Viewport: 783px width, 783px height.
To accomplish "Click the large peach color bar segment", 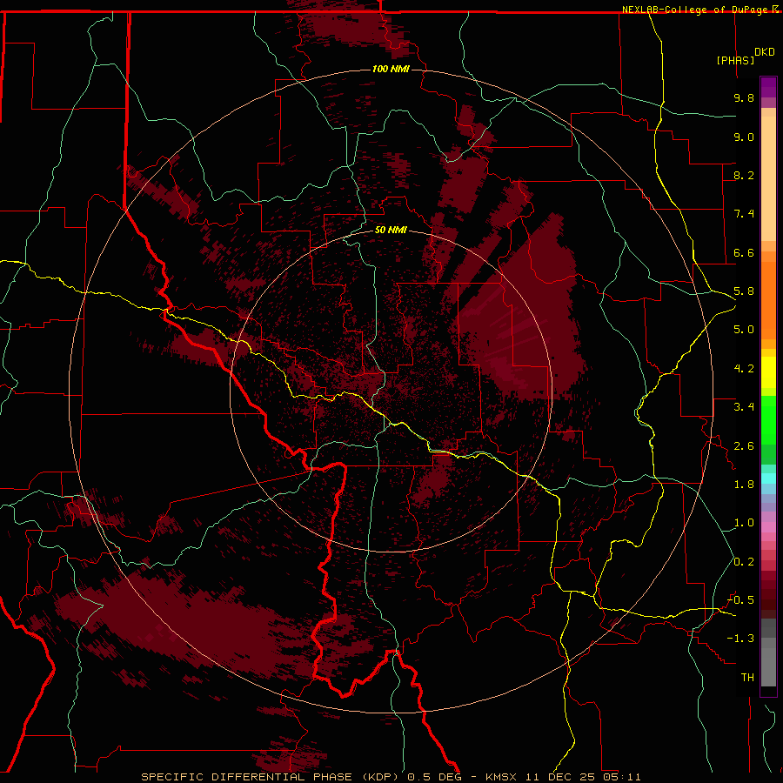I will 768,178.
